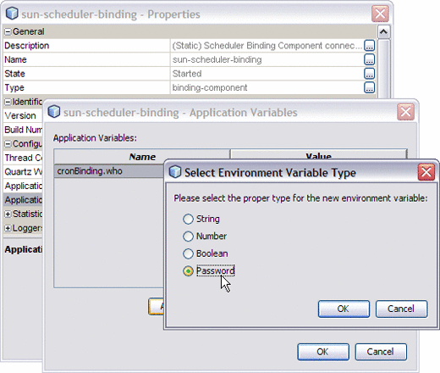The height and width of the screenshot is (373, 440).
Task: Click the partially hidden Add button
Action: (x=156, y=306)
